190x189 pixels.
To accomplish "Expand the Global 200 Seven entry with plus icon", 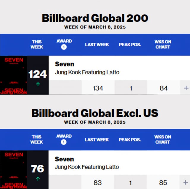I will [186, 88].
